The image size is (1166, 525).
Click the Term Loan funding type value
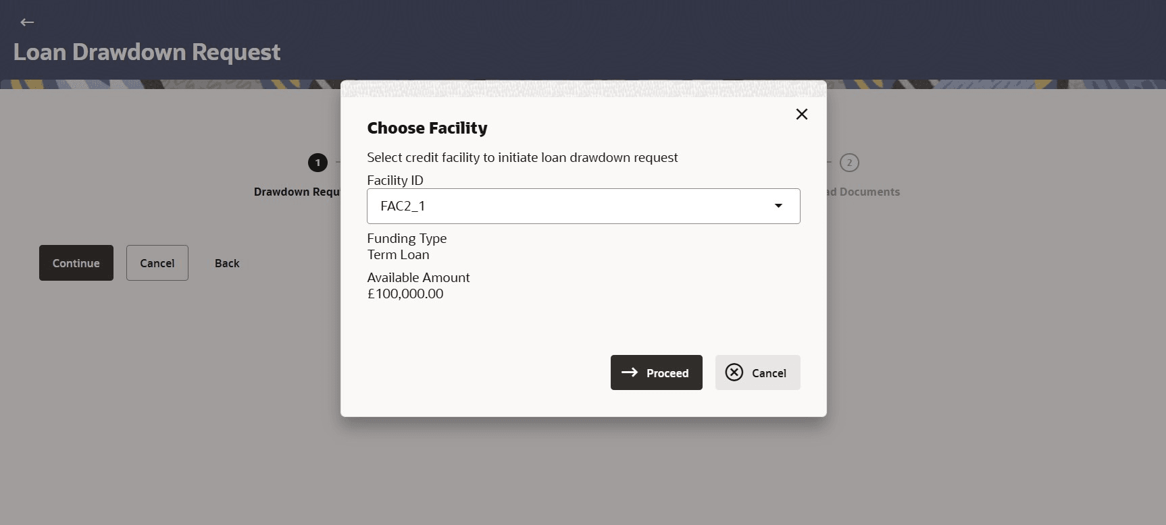coord(398,254)
